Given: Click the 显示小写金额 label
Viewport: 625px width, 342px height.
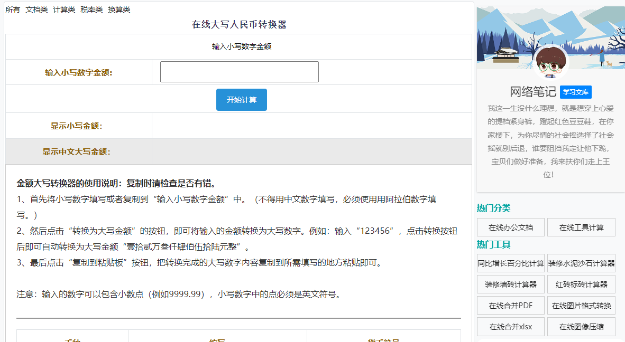Looking at the screenshot, I should point(76,126).
